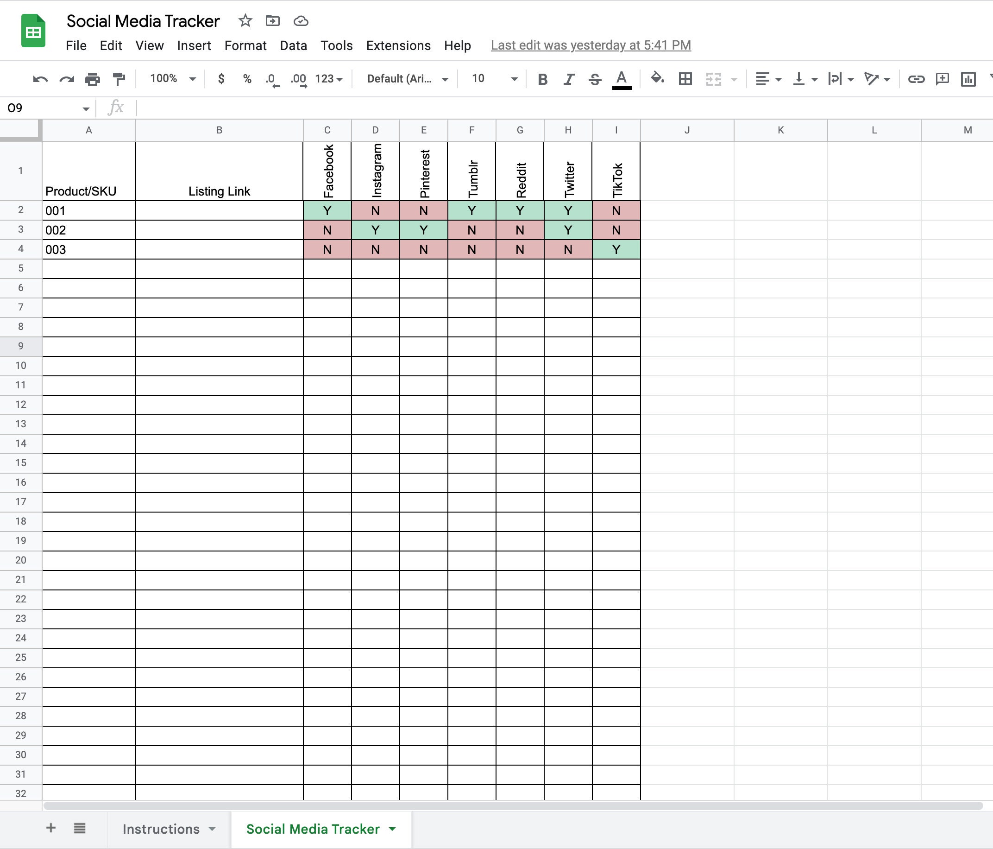The height and width of the screenshot is (849, 993).
Task: Open the Format menu
Action: [x=245, y=45]
